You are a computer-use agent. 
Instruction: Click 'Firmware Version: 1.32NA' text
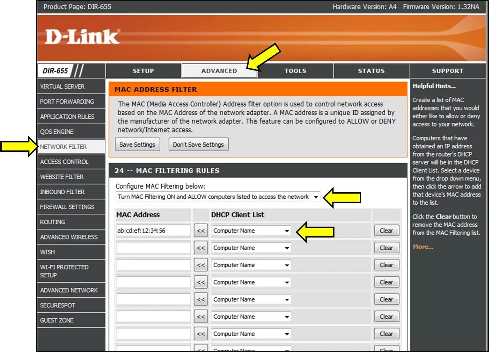(x=441, y=7)
